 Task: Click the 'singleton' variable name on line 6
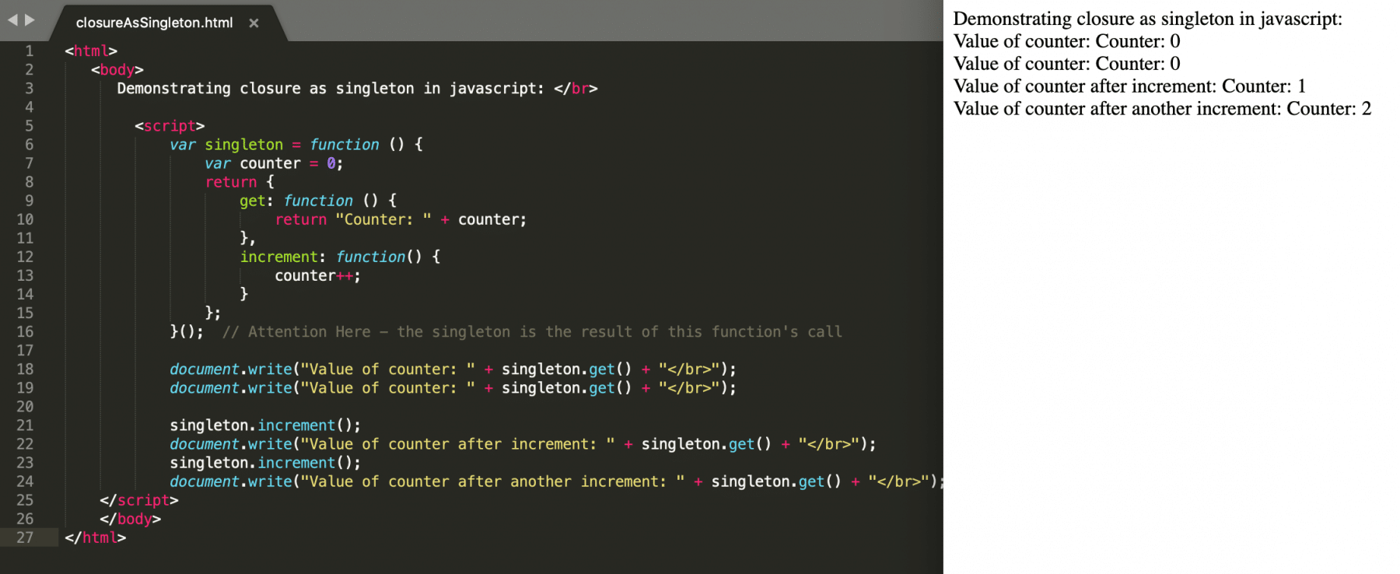point(243,145)
